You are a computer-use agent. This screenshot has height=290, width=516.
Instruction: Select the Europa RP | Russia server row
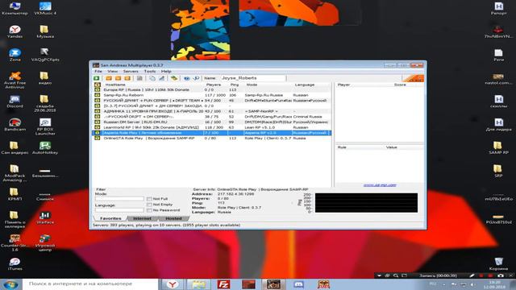(x=211, y=89)
